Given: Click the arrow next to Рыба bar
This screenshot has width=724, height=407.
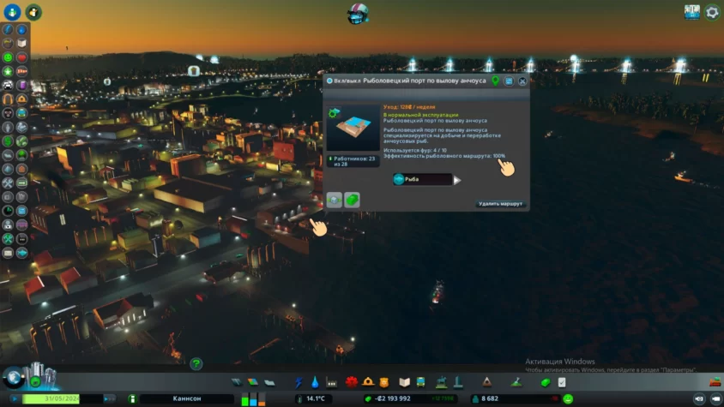Looking at the screenshot, I should pyautogui.click(x=456, y=180).
